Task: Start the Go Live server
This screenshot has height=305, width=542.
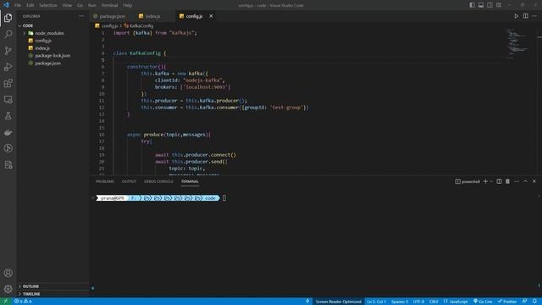Action: click(483, 302)
